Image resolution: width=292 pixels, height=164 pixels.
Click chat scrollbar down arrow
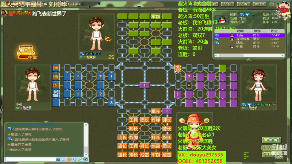[x=86, y=155]
